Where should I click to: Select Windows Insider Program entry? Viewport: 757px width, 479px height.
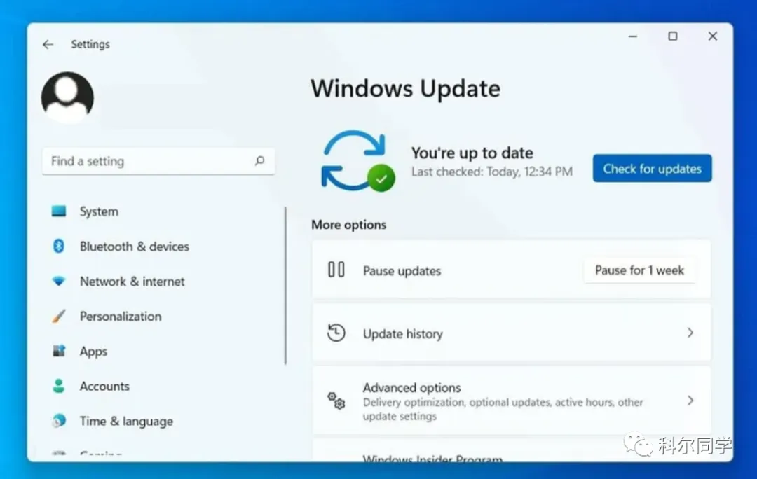[432, 459]
